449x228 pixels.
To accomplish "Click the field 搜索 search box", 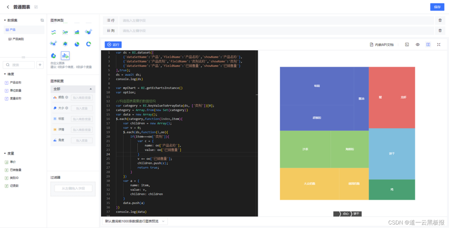I will tap(19, 65).
